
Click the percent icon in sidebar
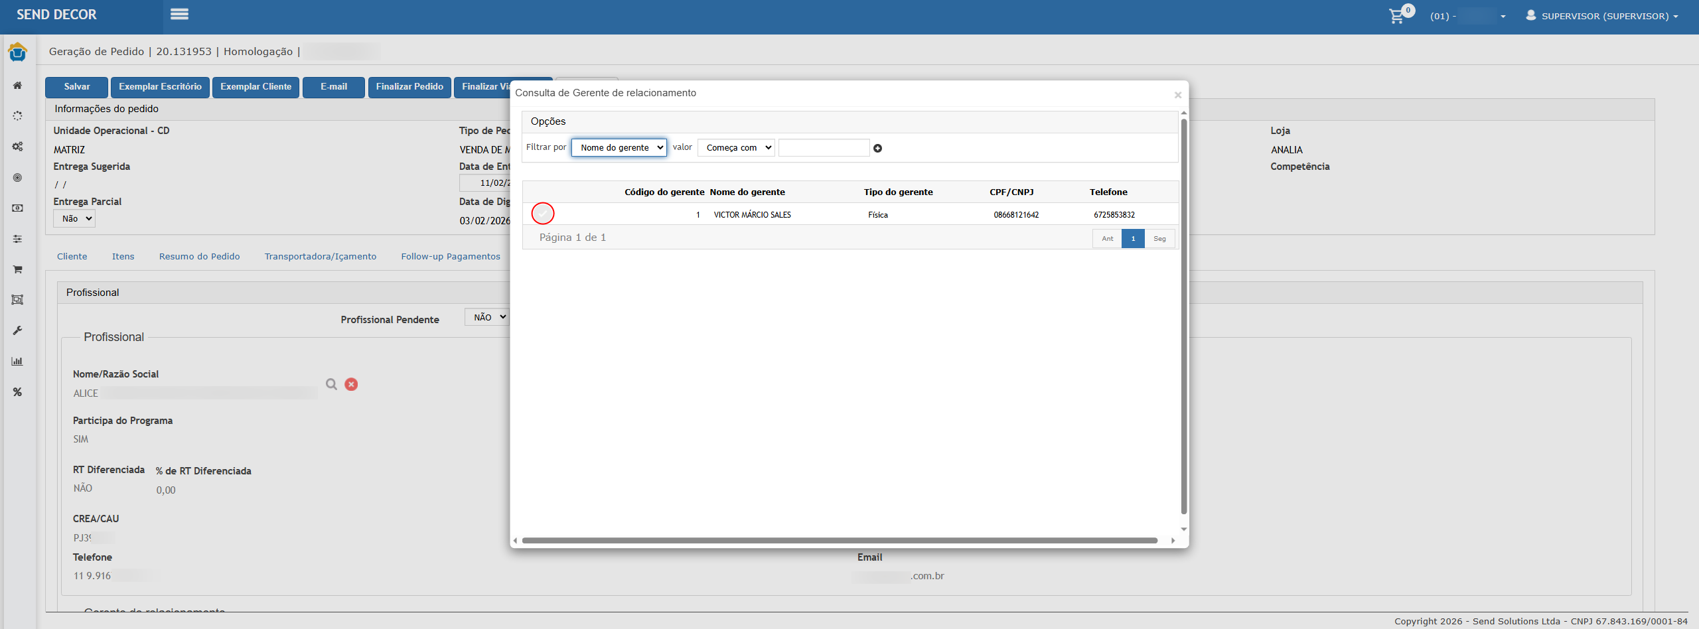(17, 392)
